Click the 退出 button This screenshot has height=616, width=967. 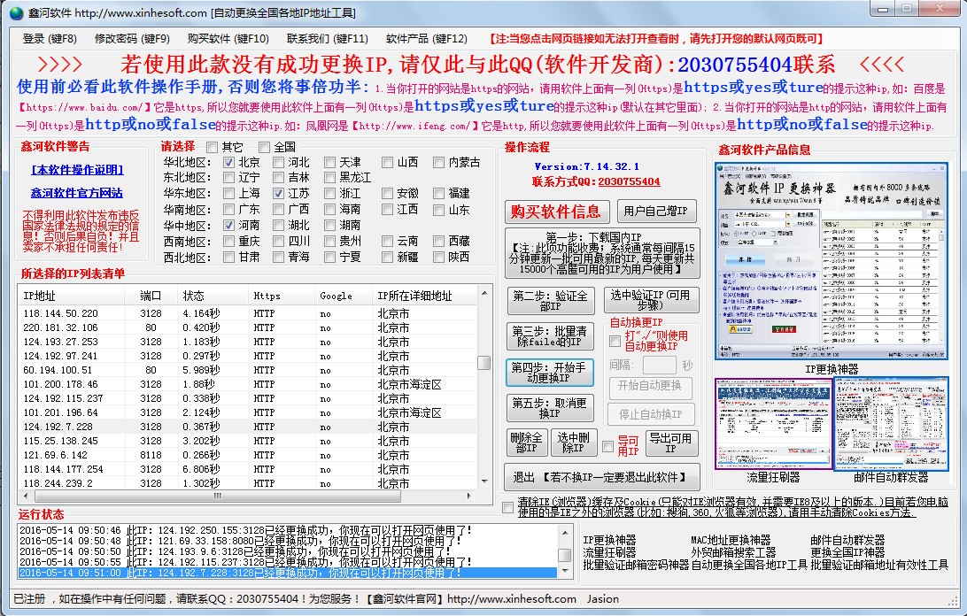point(602,477)
